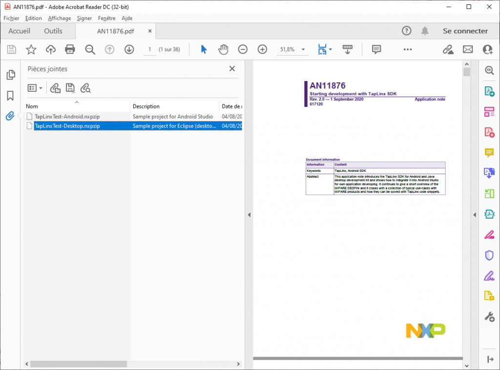The image size is (500, 370).
Task: Activate the Hand pan tool
Action: point(223,49)
